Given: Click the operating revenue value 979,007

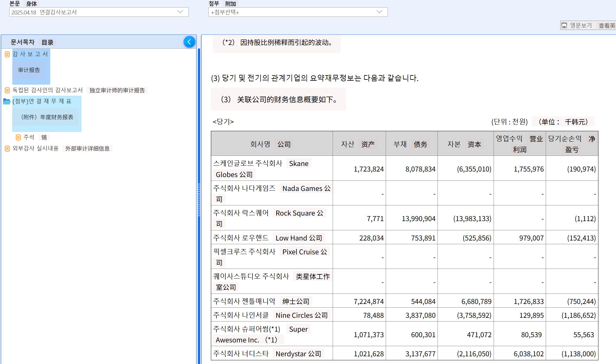Looking at the screenshot, I should (x=531, y=238).
